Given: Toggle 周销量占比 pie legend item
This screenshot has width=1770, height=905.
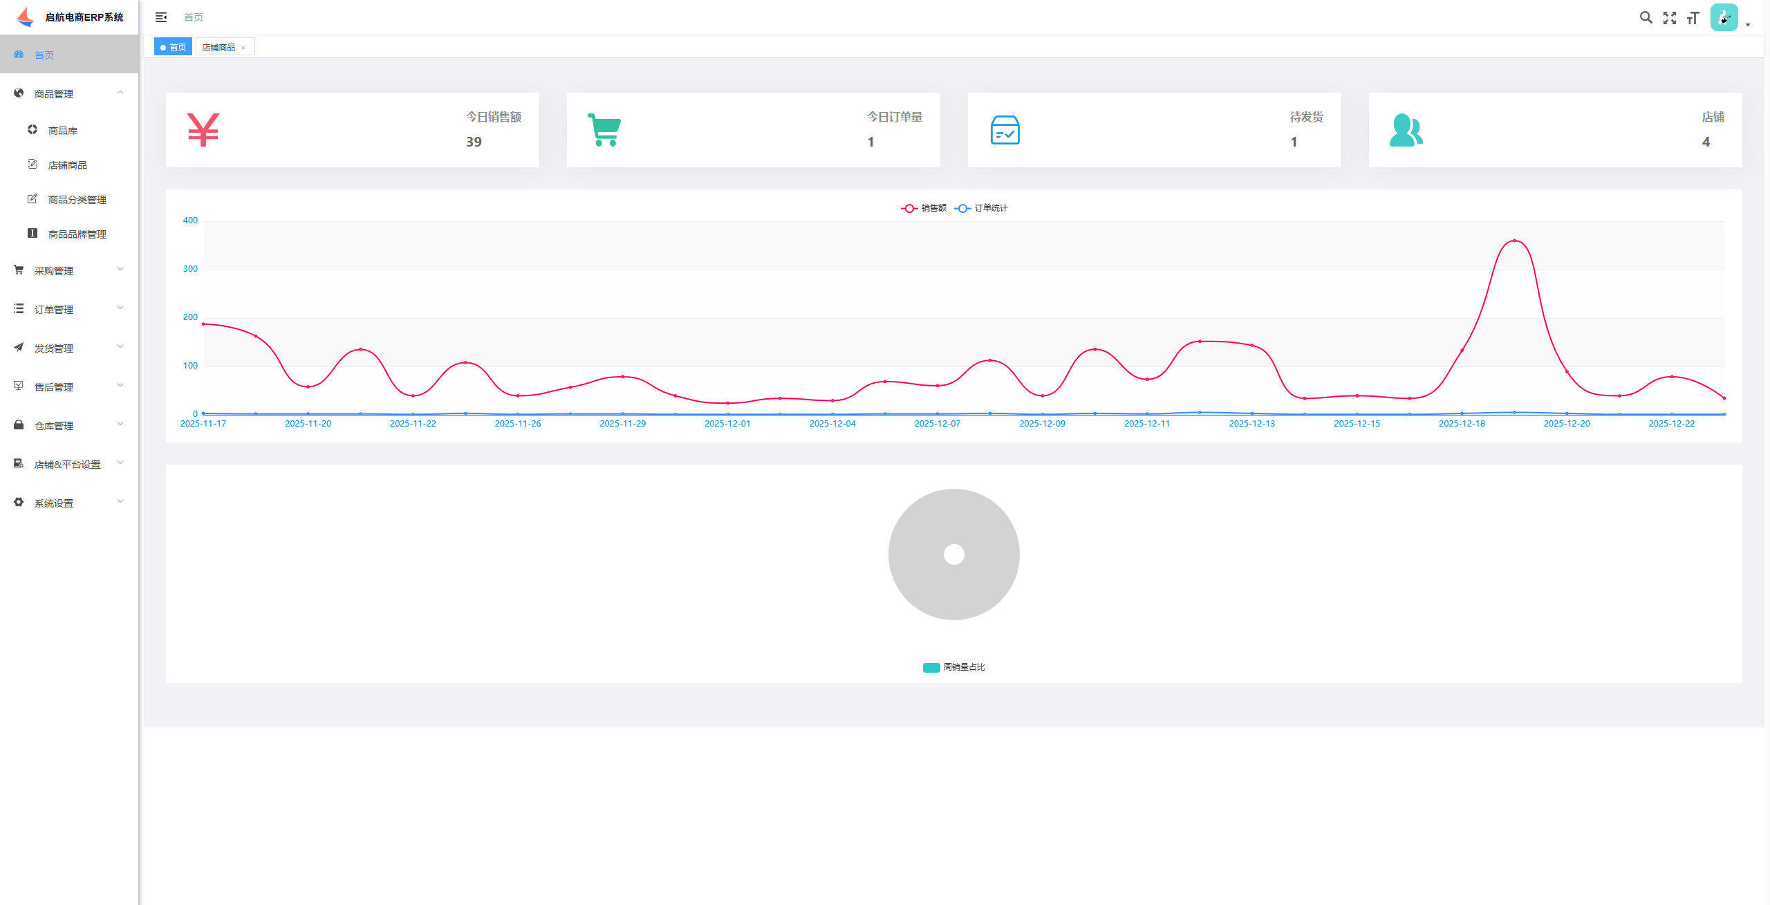Looking at the screenshot, I should (x=954, y=667).
